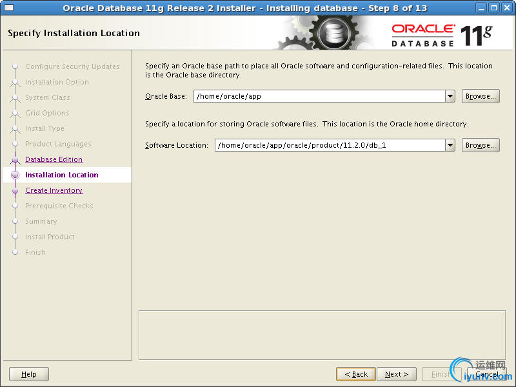Click the Installation Location step bullet icon
The width and height of the screenshot is (516, 387).
pos(15,175)
